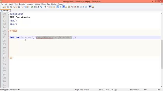The width and height of the screenshot is (163, 91).
Task: Toggle Word wrap in the toolbar
Action: pos(58,7)
